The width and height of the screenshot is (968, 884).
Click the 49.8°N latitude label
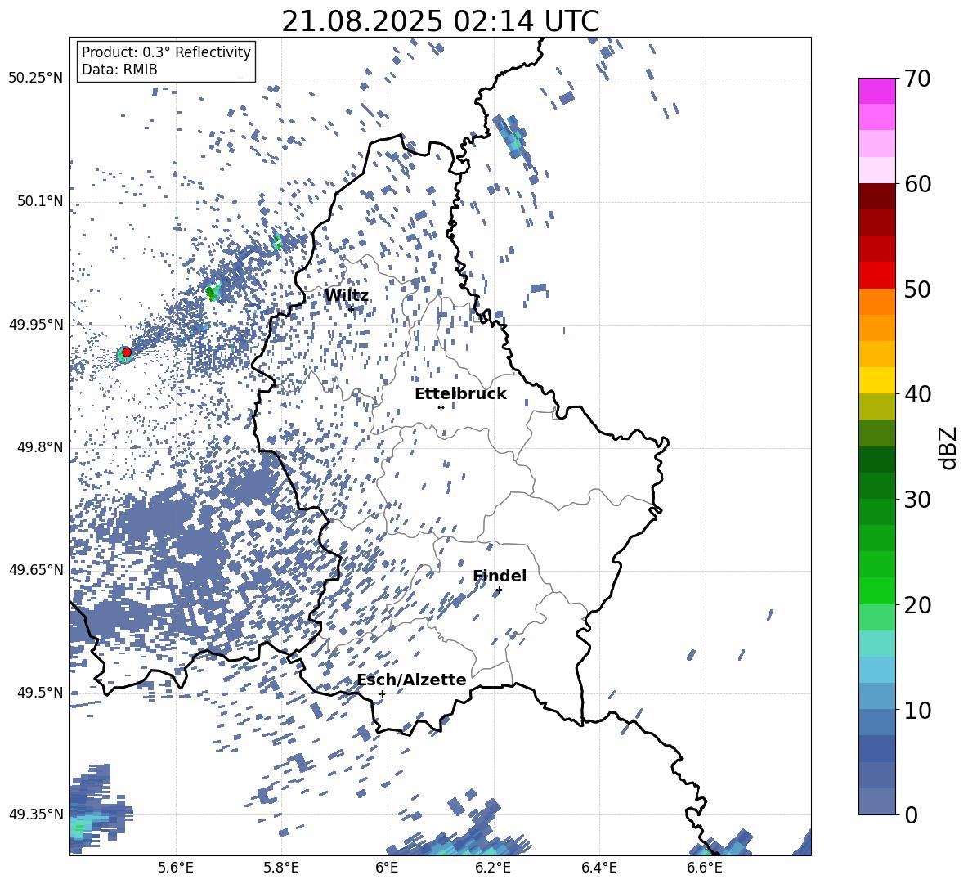click(x=41, y=447)
